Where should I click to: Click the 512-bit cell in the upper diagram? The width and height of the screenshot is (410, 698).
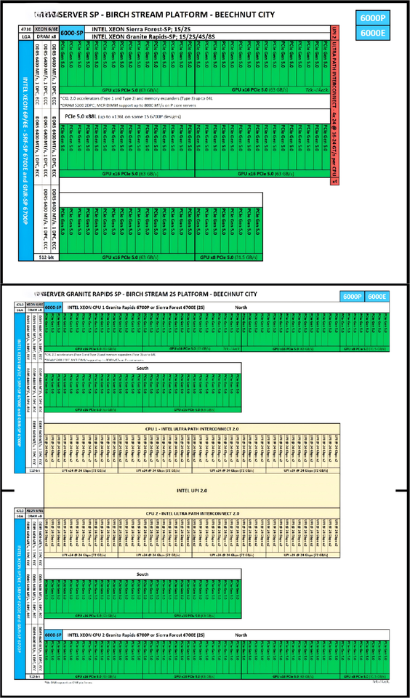click(x=47, y=257)
